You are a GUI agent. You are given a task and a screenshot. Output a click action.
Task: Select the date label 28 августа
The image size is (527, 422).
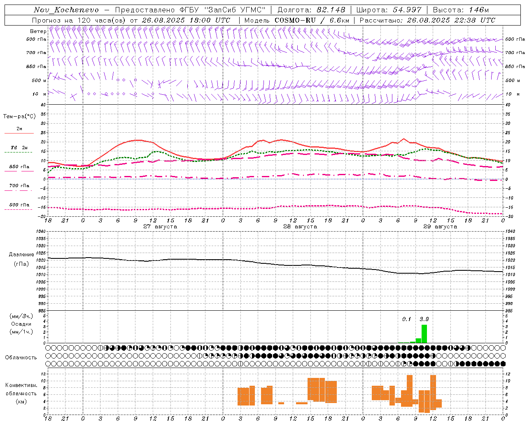[x=300, y=227]
